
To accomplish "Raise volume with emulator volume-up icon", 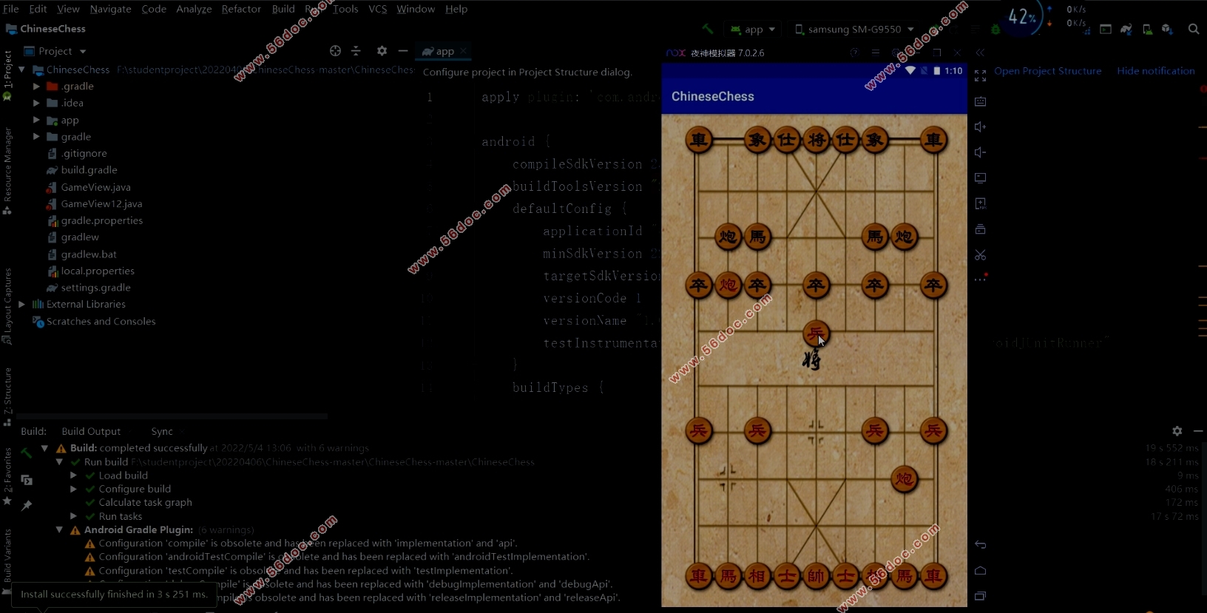I will tap(980, 127).
